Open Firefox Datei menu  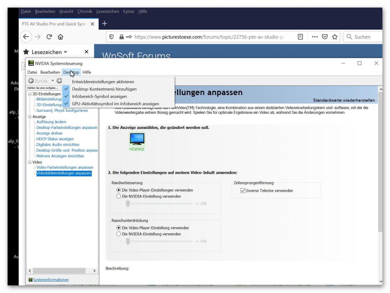point(26,11)
